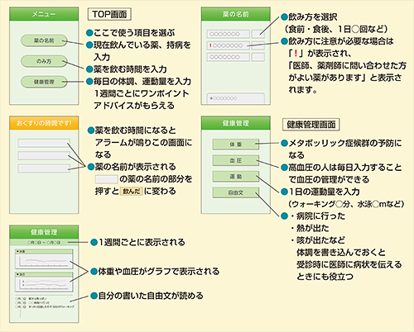The width and height of the screenshot is (414, 332).
Task: Click the text 体重や血圧がグラフで表示される
Action: (159, 272)
